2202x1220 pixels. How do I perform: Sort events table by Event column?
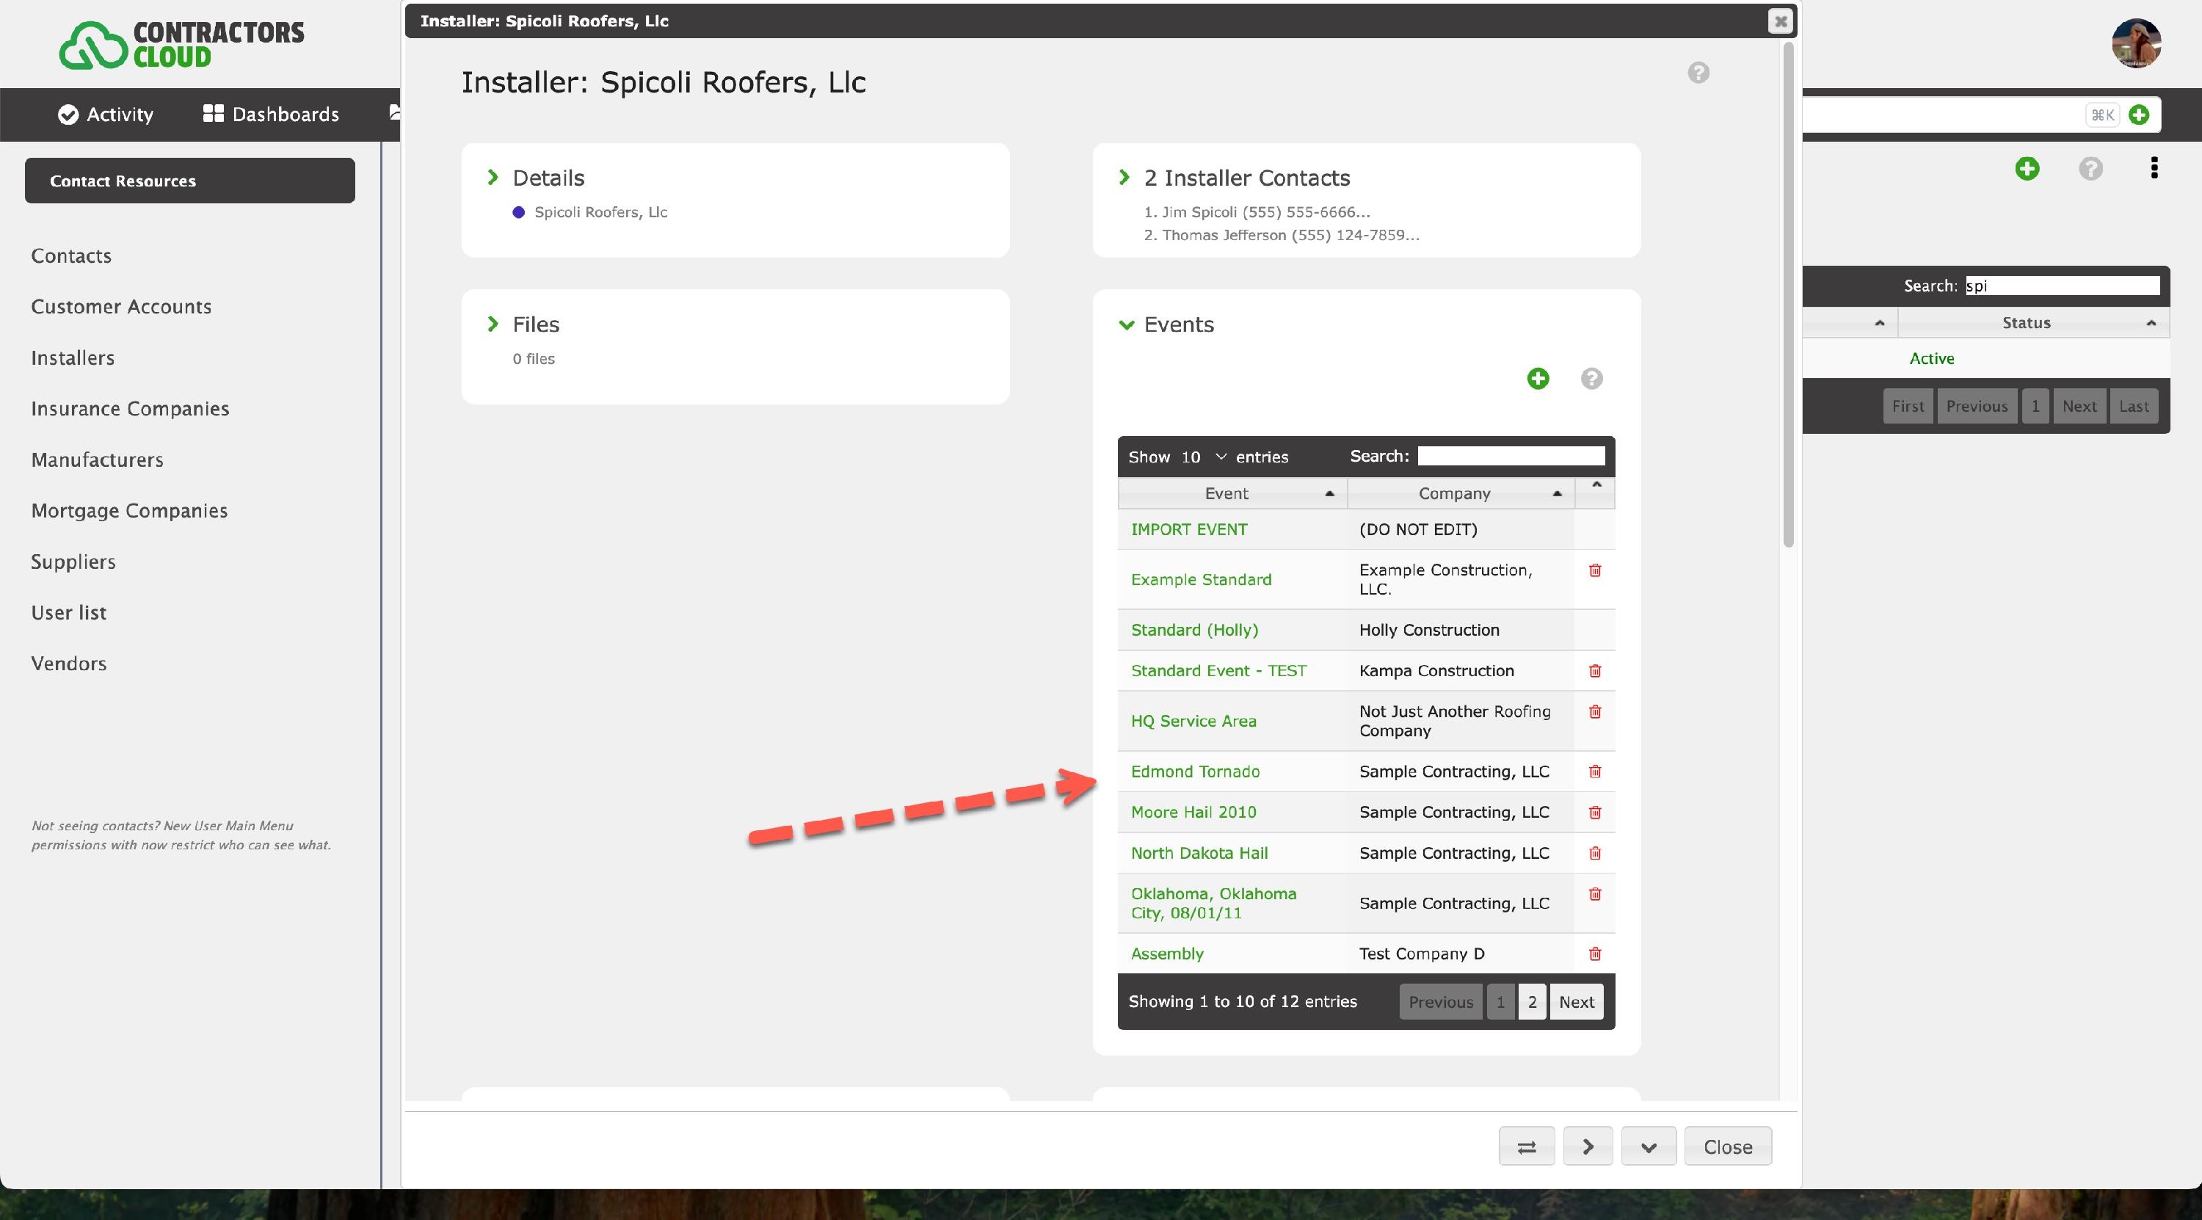(x=1232, y=493)
